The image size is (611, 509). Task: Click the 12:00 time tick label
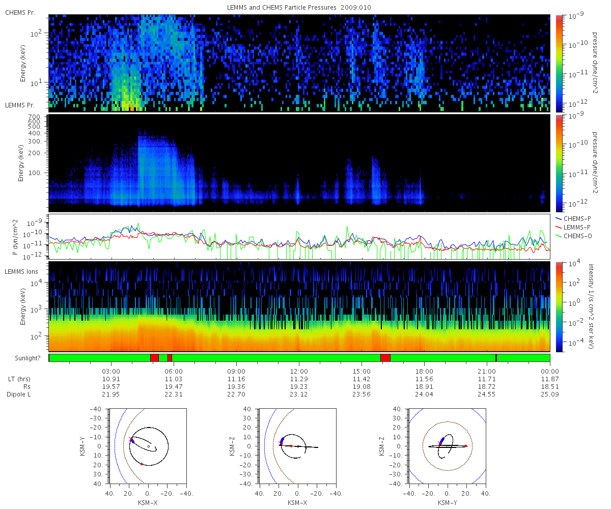coord(299,371)
